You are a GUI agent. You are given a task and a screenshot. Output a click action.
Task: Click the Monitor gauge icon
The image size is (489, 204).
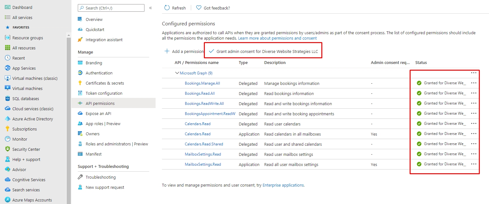[8, 139]
